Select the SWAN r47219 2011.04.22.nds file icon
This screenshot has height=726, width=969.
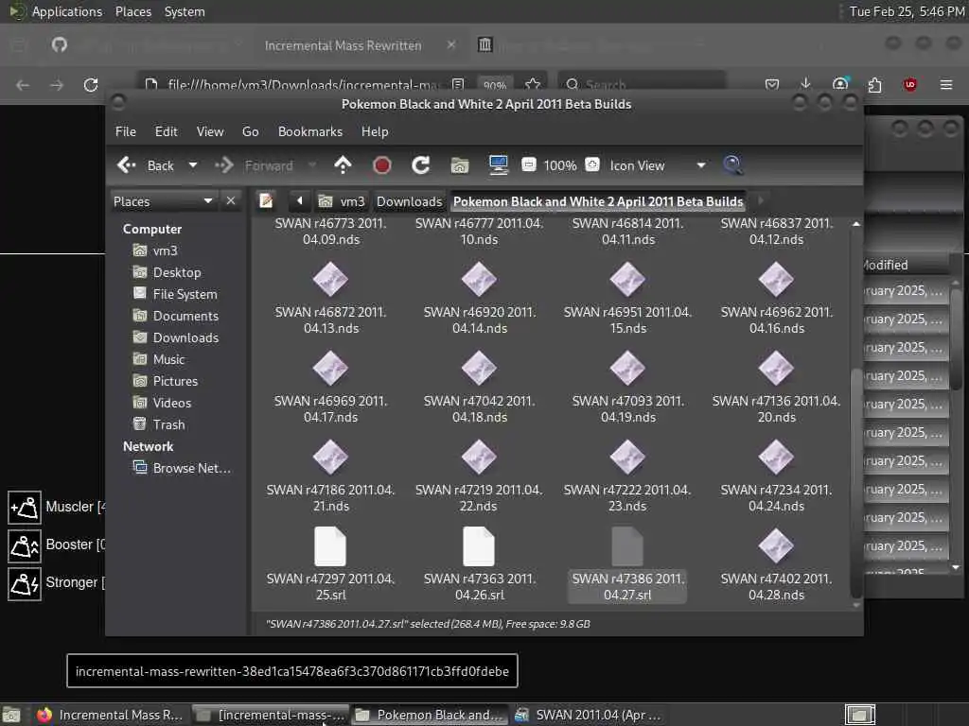(479, 457)
